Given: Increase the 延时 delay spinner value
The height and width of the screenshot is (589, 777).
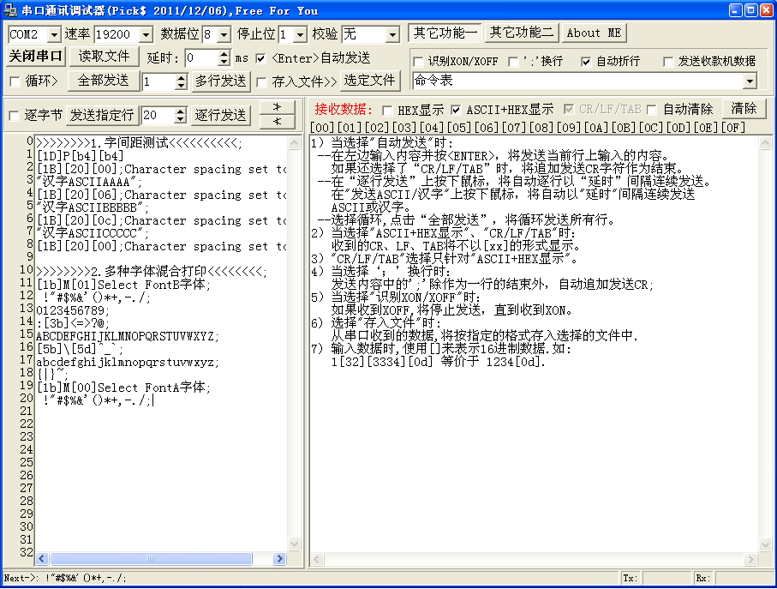Looking at the screenshot, I should 224,55.
